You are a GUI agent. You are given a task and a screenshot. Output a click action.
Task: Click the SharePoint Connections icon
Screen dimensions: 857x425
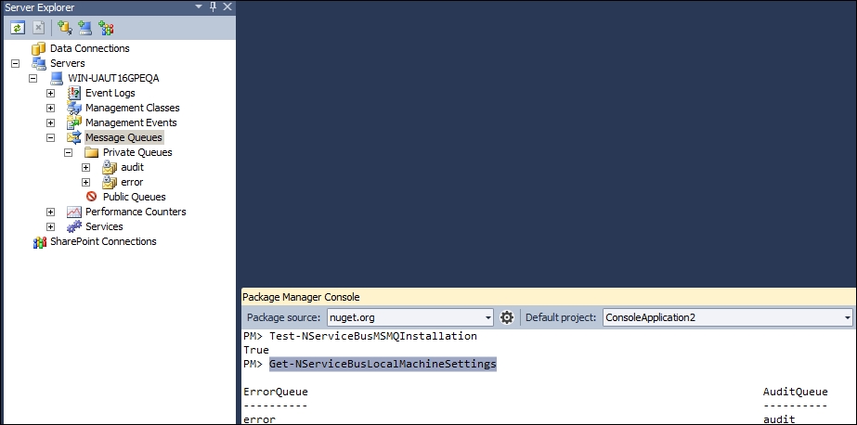pos(39,242)
